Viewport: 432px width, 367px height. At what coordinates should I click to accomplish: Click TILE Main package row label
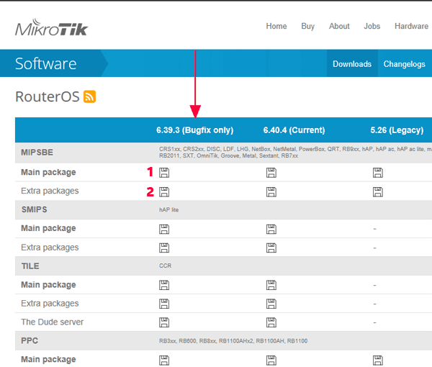tap(48, 285)
